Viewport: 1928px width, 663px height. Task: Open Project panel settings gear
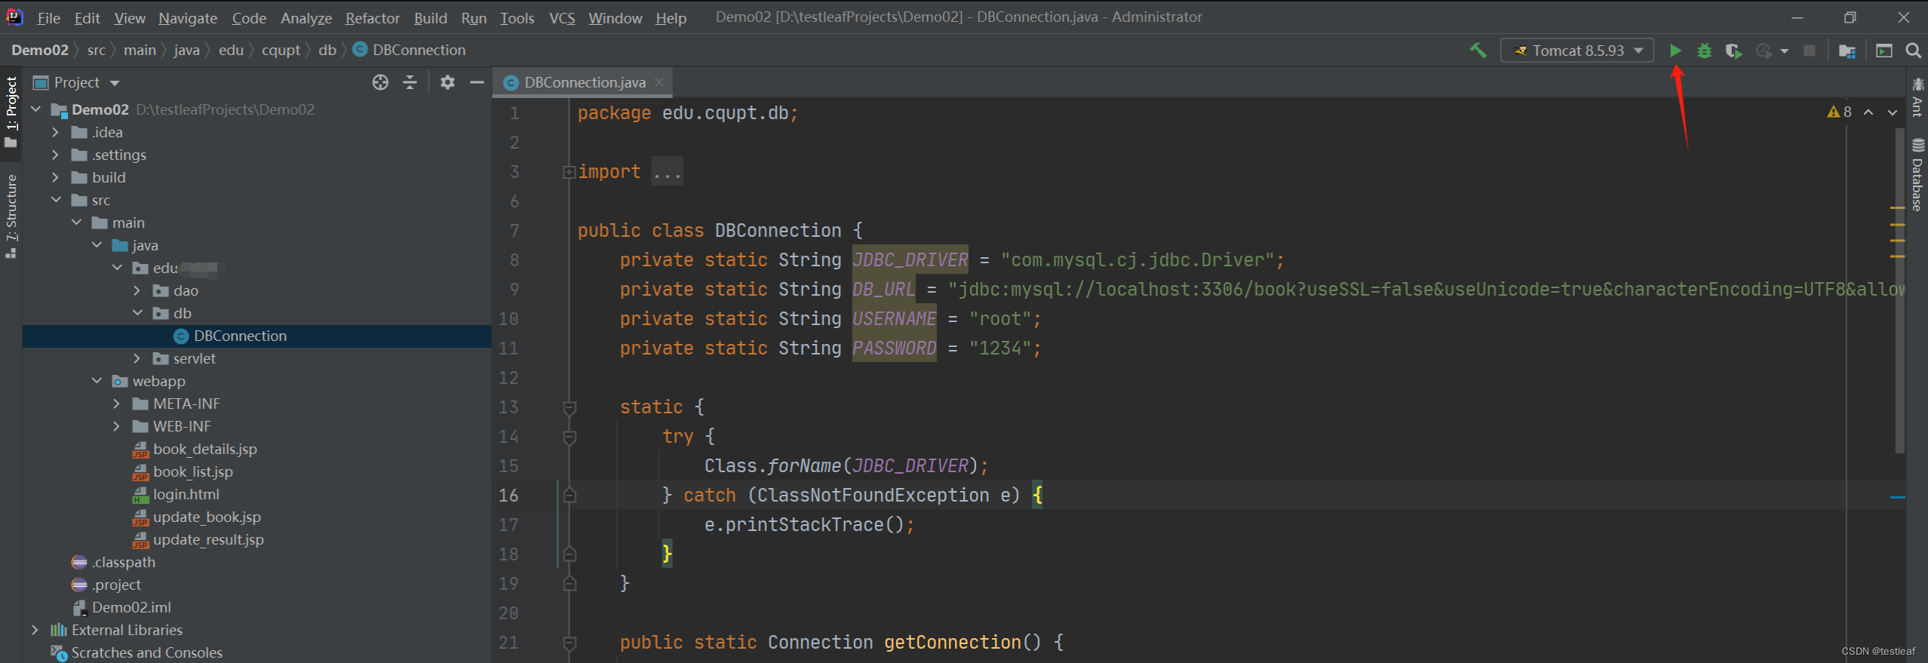tap(447, 82)
